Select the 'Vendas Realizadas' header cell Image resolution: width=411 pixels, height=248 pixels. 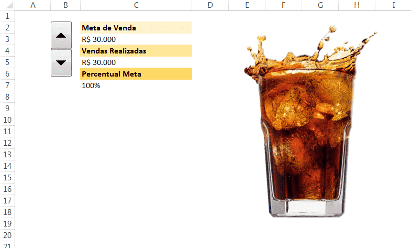click(136, 51)
